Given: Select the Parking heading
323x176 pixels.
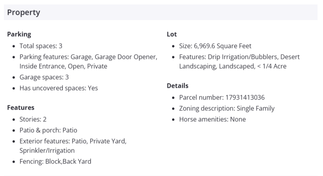Looking at the screenshot, I should click(x=19, y=34).
